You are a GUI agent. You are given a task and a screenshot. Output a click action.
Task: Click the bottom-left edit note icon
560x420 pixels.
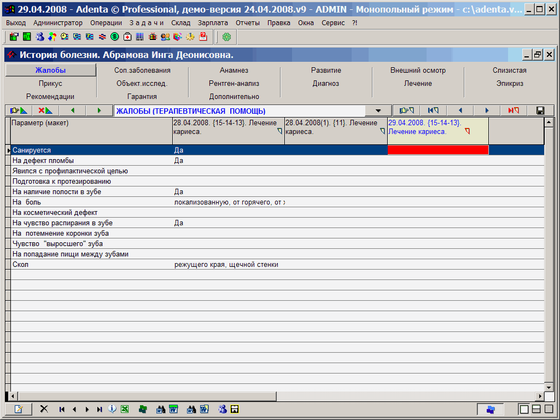pyautogui.click(x=19, y=409)
